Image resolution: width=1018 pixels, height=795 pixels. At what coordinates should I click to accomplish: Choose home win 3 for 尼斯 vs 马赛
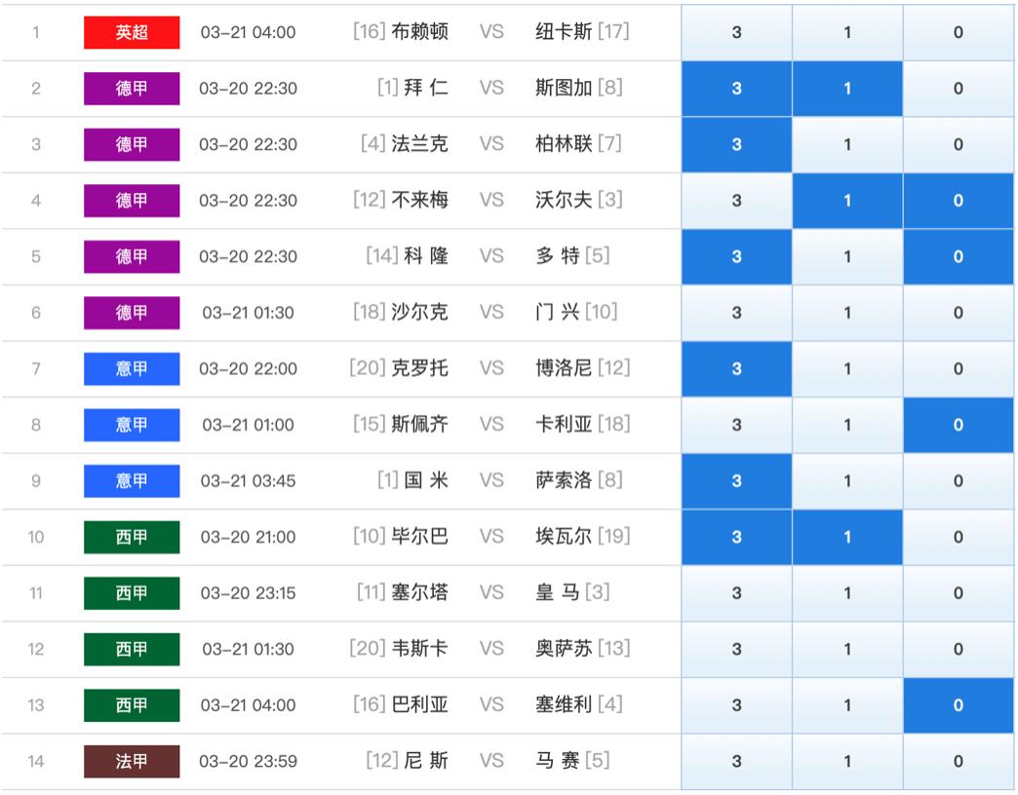click(736, 762)
